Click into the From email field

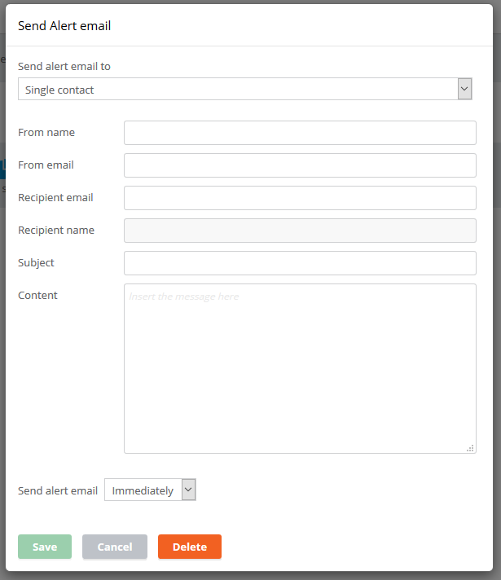300,165
